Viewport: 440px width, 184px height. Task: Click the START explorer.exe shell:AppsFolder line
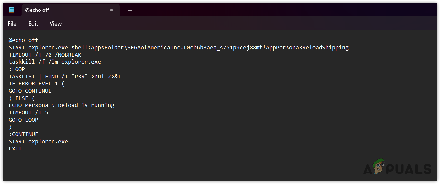point(178,47)
